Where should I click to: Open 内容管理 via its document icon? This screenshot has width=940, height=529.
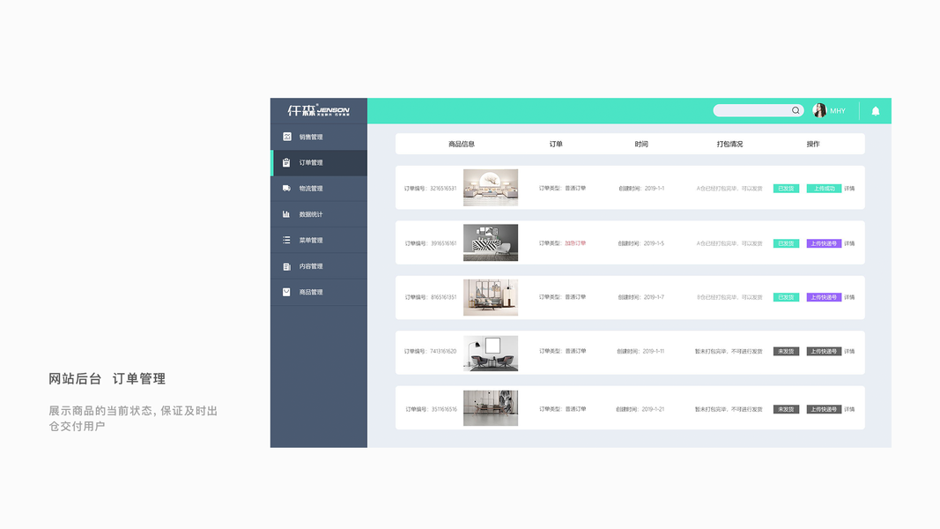[x=286, y=266]
